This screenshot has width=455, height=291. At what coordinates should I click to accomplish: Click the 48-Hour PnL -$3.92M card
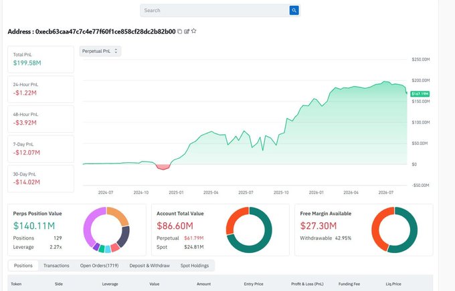41,119
